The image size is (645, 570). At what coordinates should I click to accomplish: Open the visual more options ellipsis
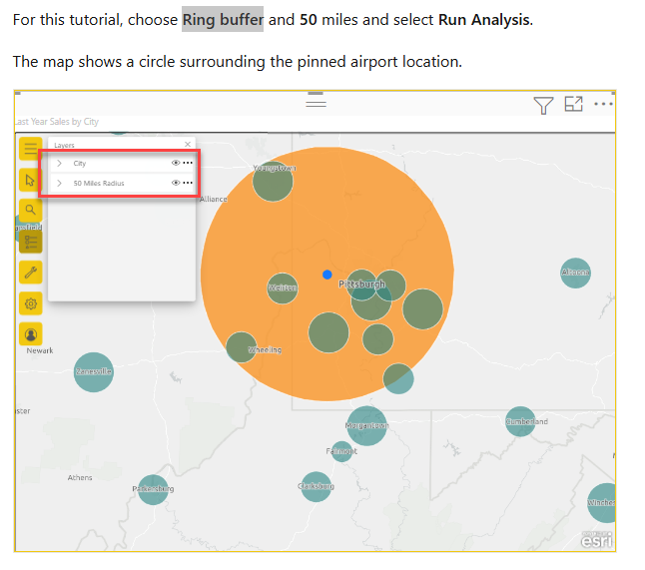(x=603, y=104)
